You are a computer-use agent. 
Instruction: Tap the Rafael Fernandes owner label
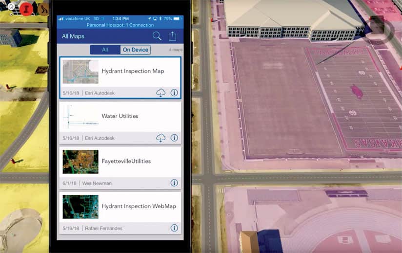click(x=103, y=228)
